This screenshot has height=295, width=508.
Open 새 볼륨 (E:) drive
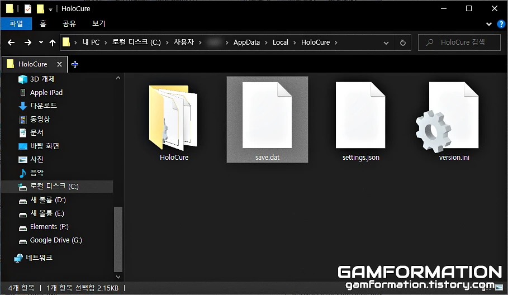click(x=48, y=213)
